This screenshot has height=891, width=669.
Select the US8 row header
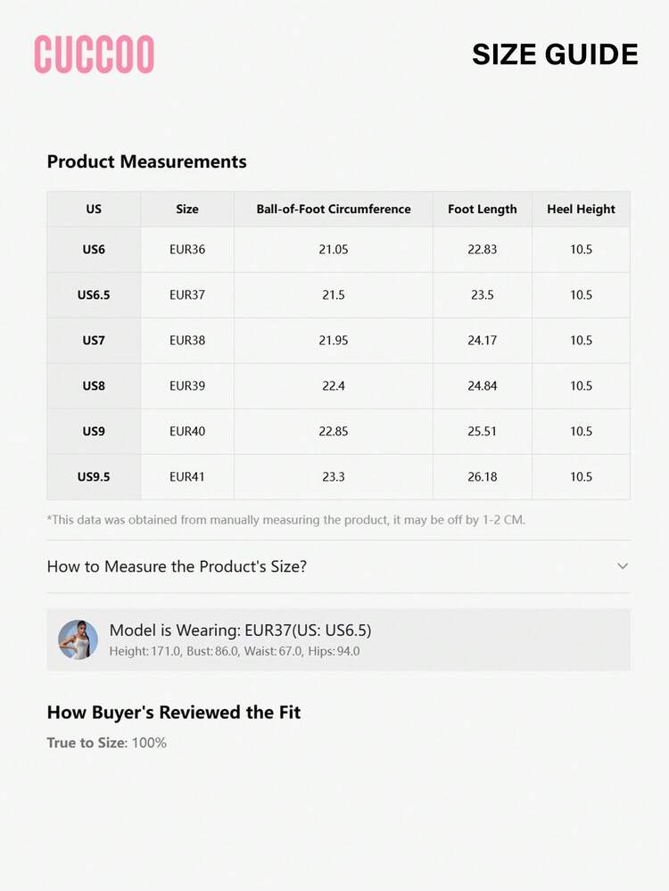point(94,386)
